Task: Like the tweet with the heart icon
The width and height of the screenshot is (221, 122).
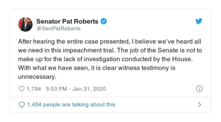Action: [21, 89]
